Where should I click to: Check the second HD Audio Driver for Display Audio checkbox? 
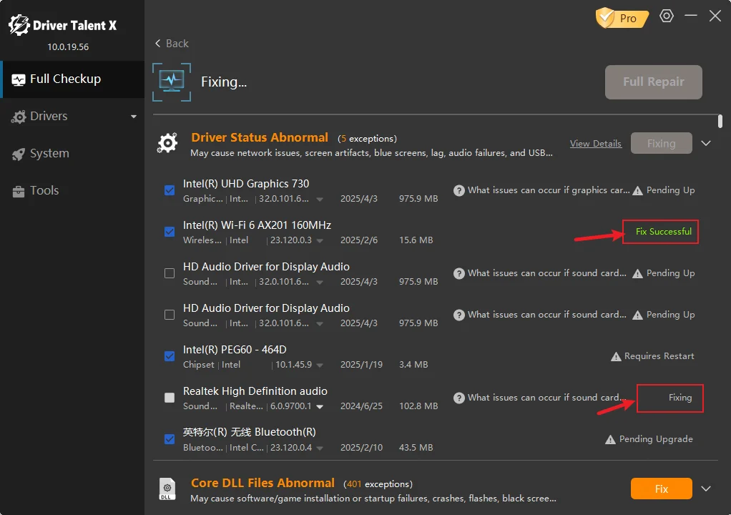coord(170,315)
